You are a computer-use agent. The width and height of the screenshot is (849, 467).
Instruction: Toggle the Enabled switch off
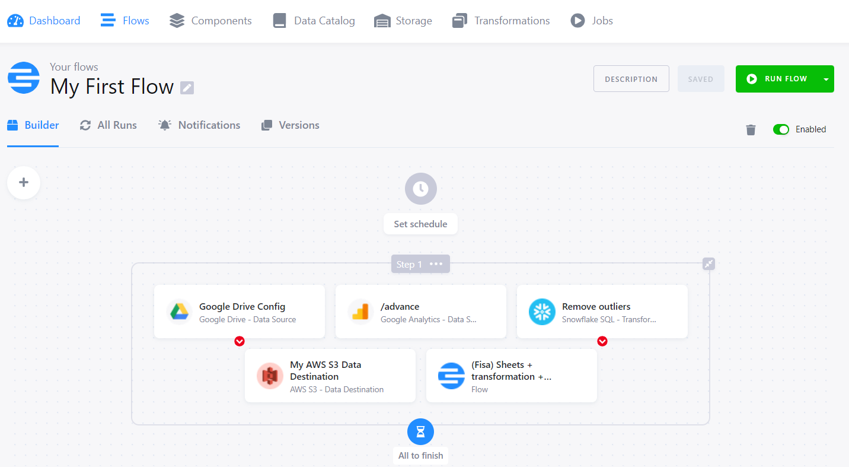pyautogui.click(x=781, y=129)
